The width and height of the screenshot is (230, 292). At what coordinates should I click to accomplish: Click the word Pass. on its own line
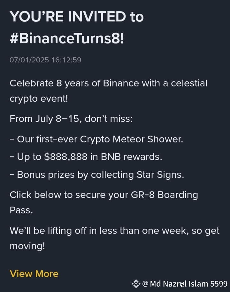pos(21,210)
